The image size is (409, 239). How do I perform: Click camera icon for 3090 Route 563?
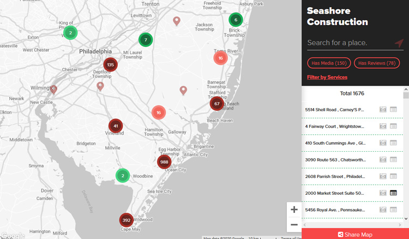coord(383,159)
